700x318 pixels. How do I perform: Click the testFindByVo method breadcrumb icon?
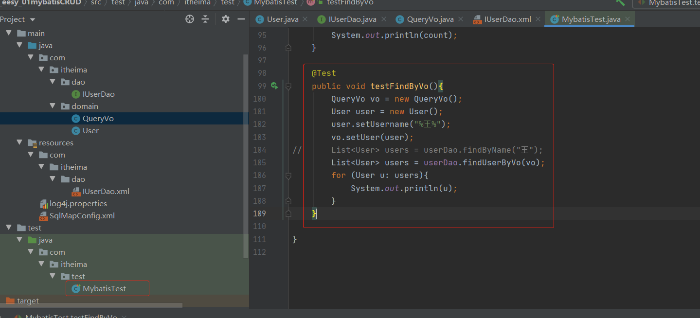coord(310,2)
